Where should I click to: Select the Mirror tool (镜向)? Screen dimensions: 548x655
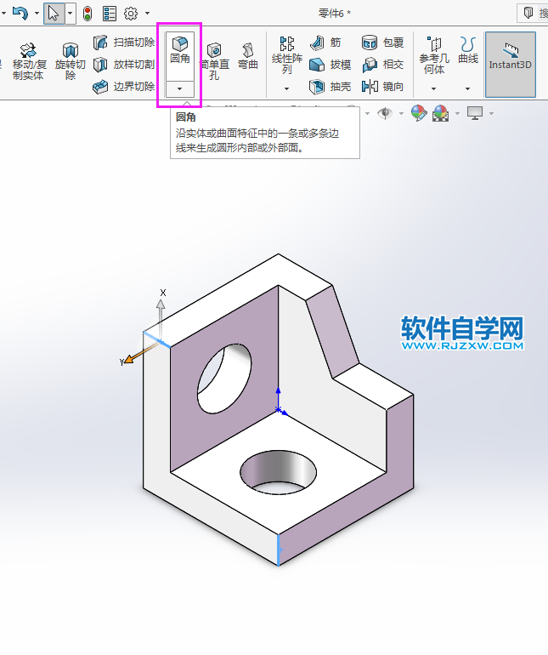tap(382, 87)
